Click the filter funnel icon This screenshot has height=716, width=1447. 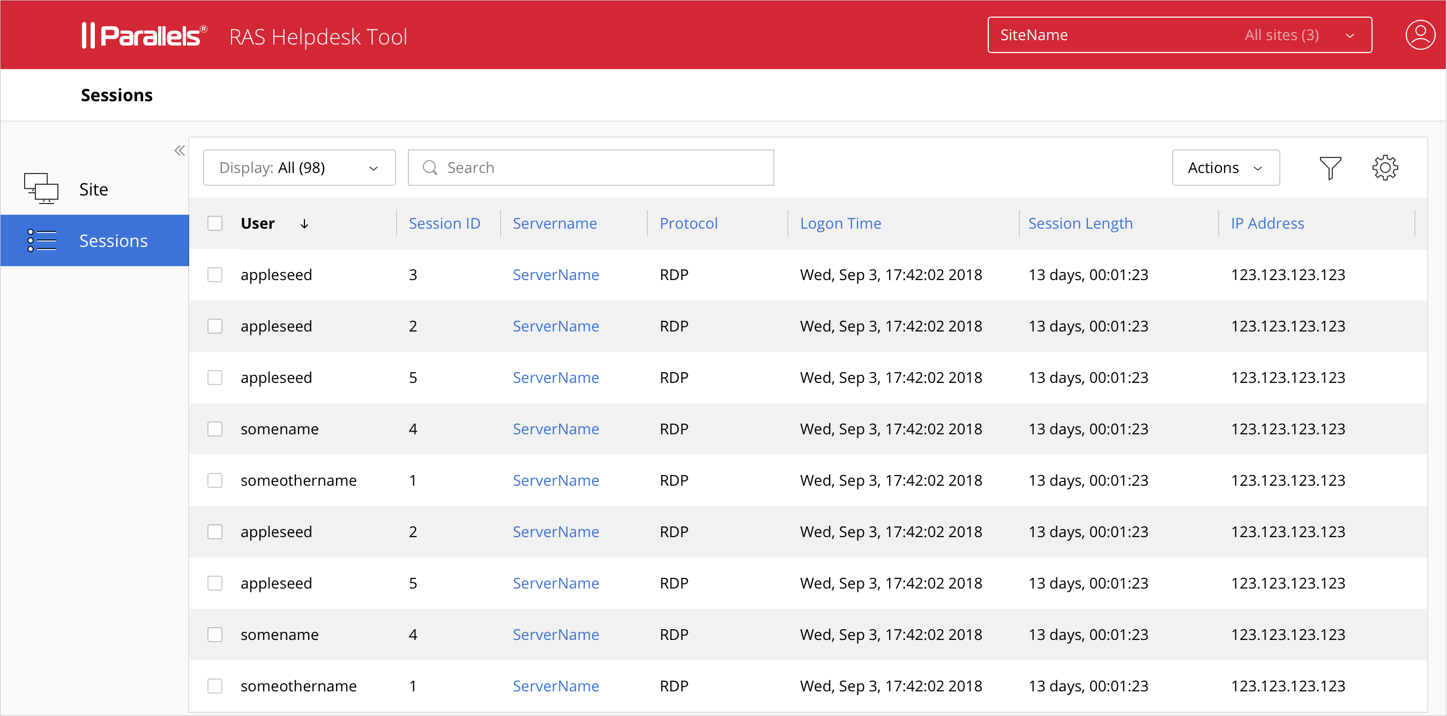coord(1330,168)
